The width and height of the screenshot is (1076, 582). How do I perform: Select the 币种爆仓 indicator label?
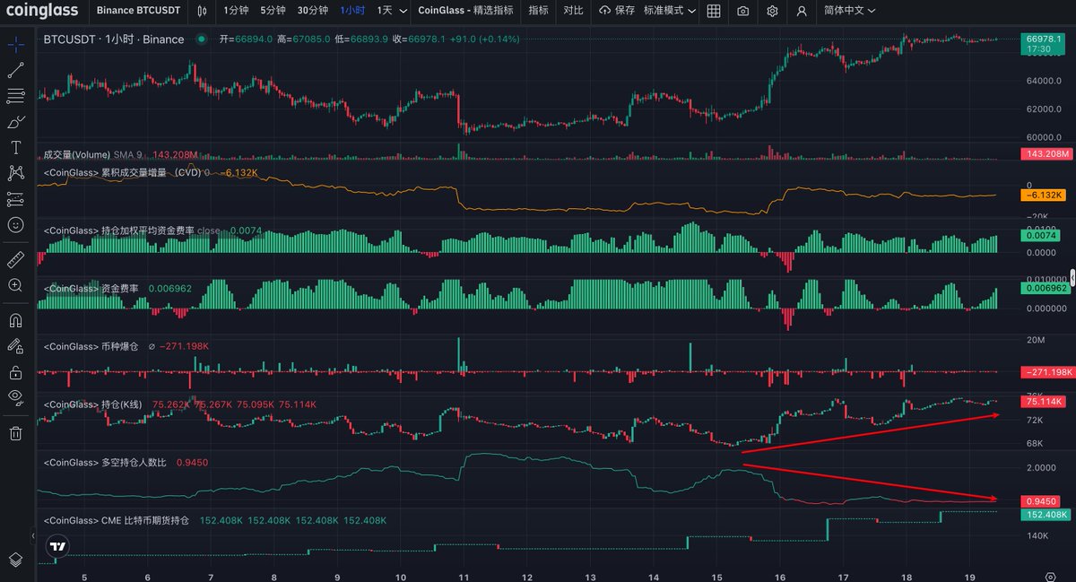[91, 346]
